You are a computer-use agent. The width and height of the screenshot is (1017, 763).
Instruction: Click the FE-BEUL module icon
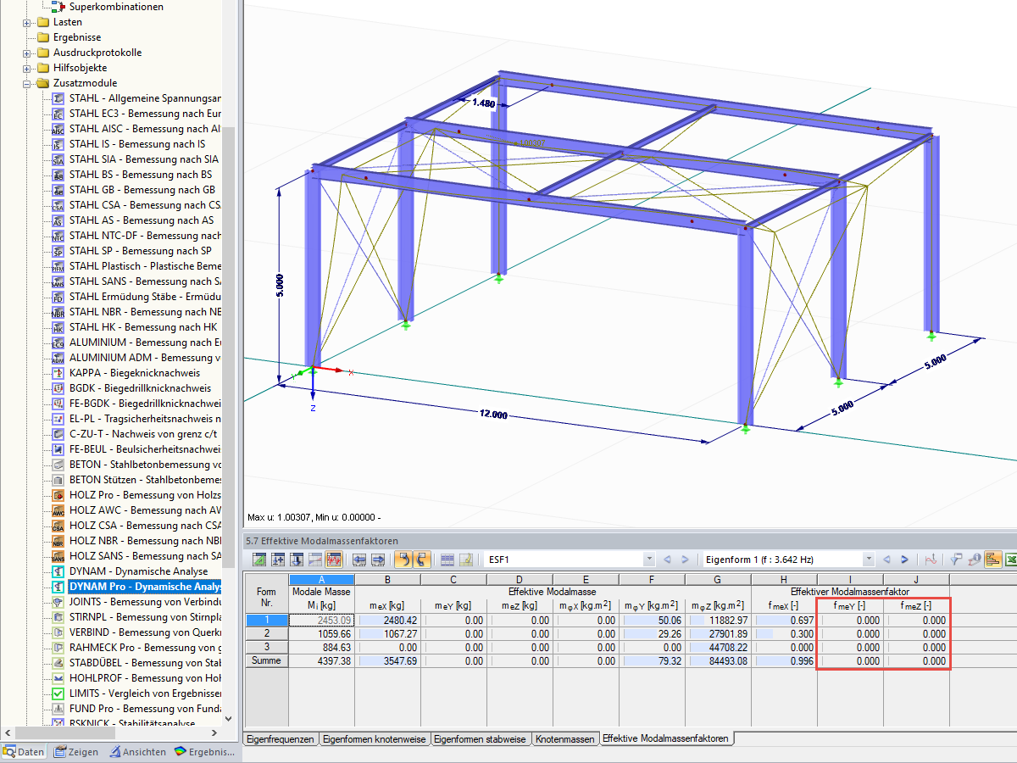58,449
